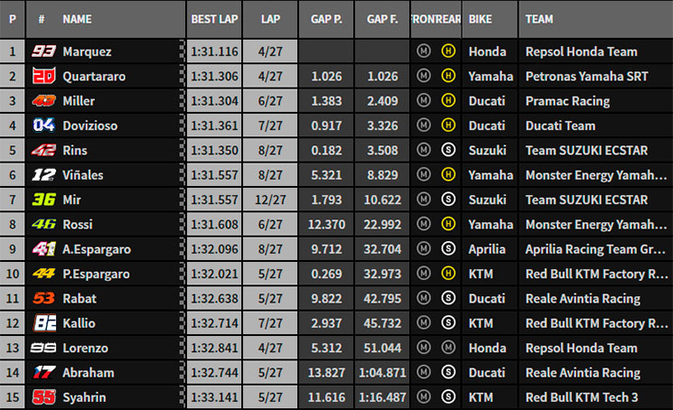Select Pramac Racing team name
The height and width of the screenshot is (410, 673).
tap(567, 101)
